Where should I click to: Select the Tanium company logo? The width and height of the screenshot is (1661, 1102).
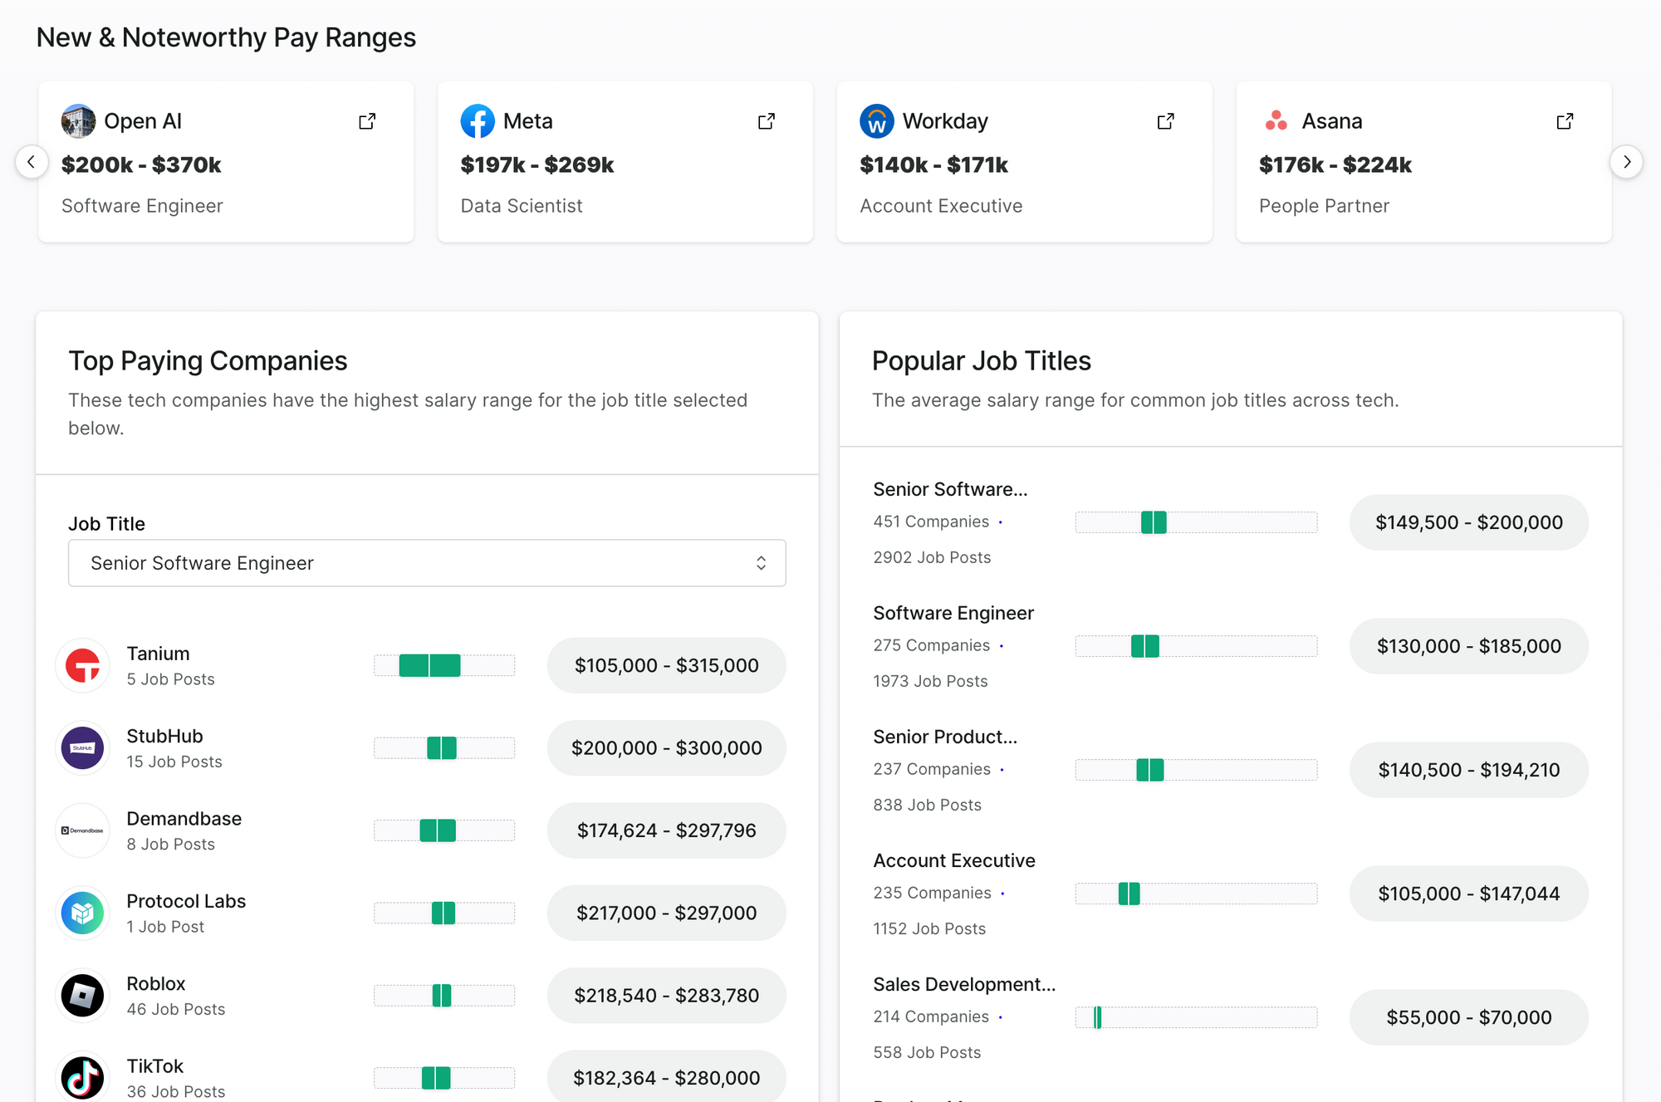tap(82, 665)
